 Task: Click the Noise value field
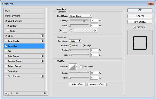tap(94, 26)
